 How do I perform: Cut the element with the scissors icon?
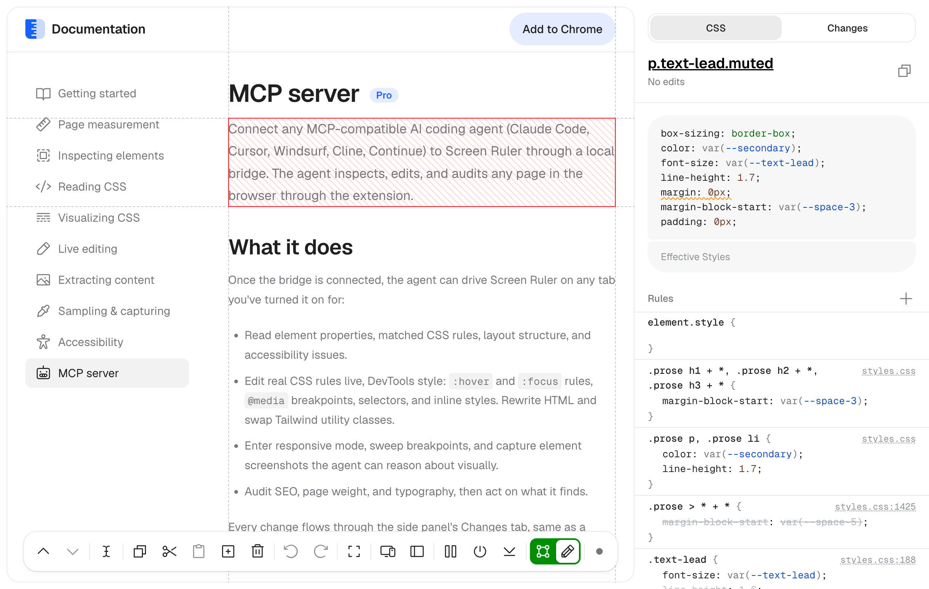(169, 551)
